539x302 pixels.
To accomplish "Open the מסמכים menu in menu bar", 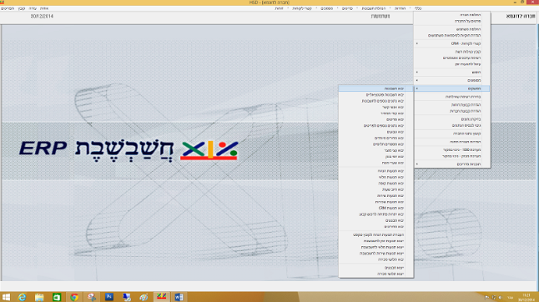I will (326, 8).
